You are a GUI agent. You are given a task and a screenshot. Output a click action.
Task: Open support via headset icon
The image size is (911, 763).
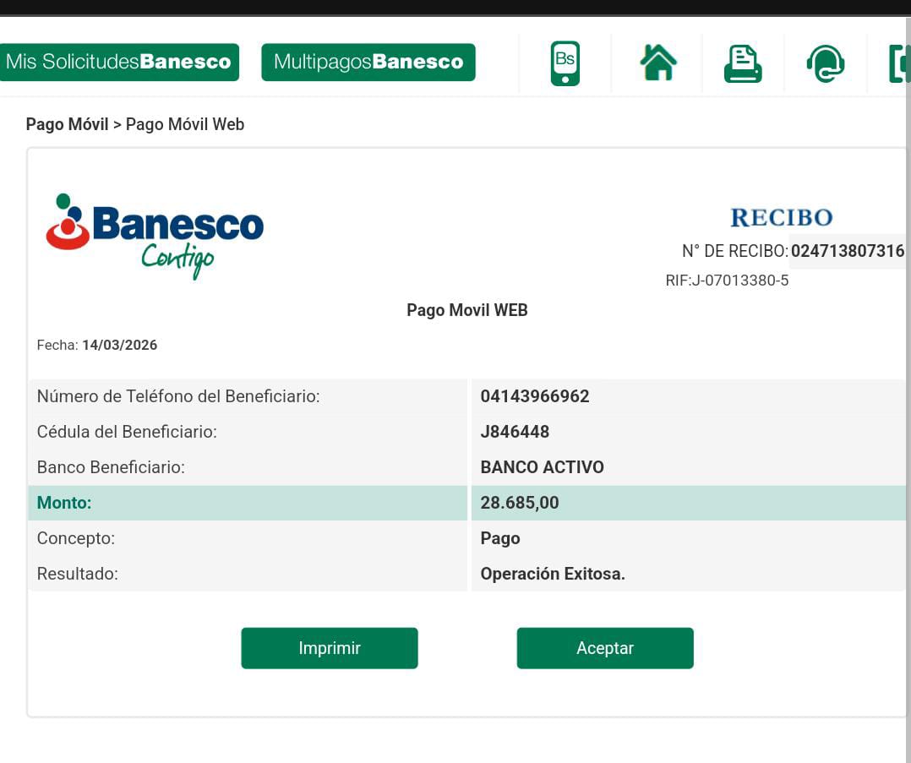[x=825, y=64]
